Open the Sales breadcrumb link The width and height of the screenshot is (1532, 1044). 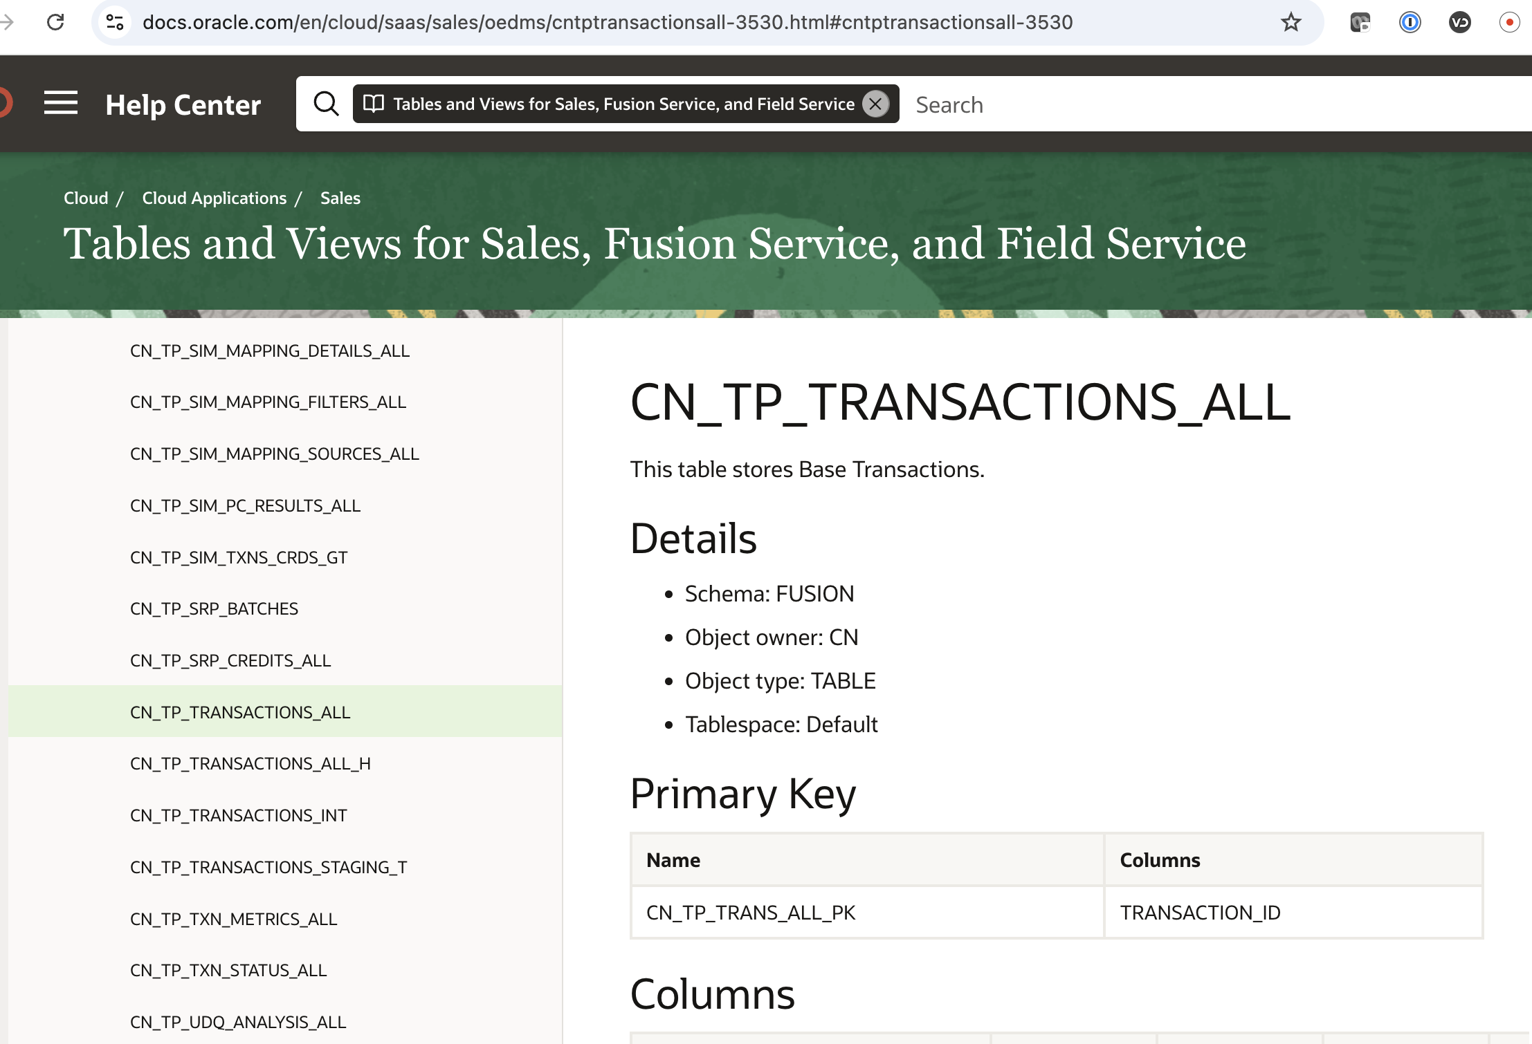coord(340,198)
